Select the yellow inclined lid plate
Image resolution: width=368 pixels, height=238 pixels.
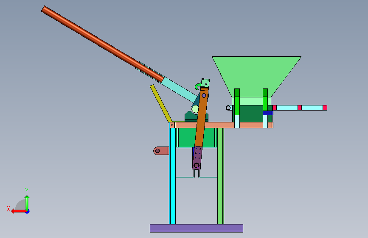(161, 103)
